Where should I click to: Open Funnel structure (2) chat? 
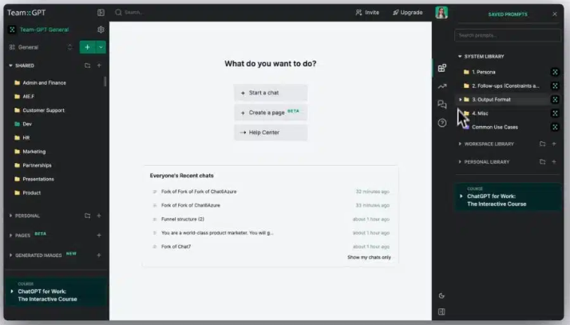183,220
